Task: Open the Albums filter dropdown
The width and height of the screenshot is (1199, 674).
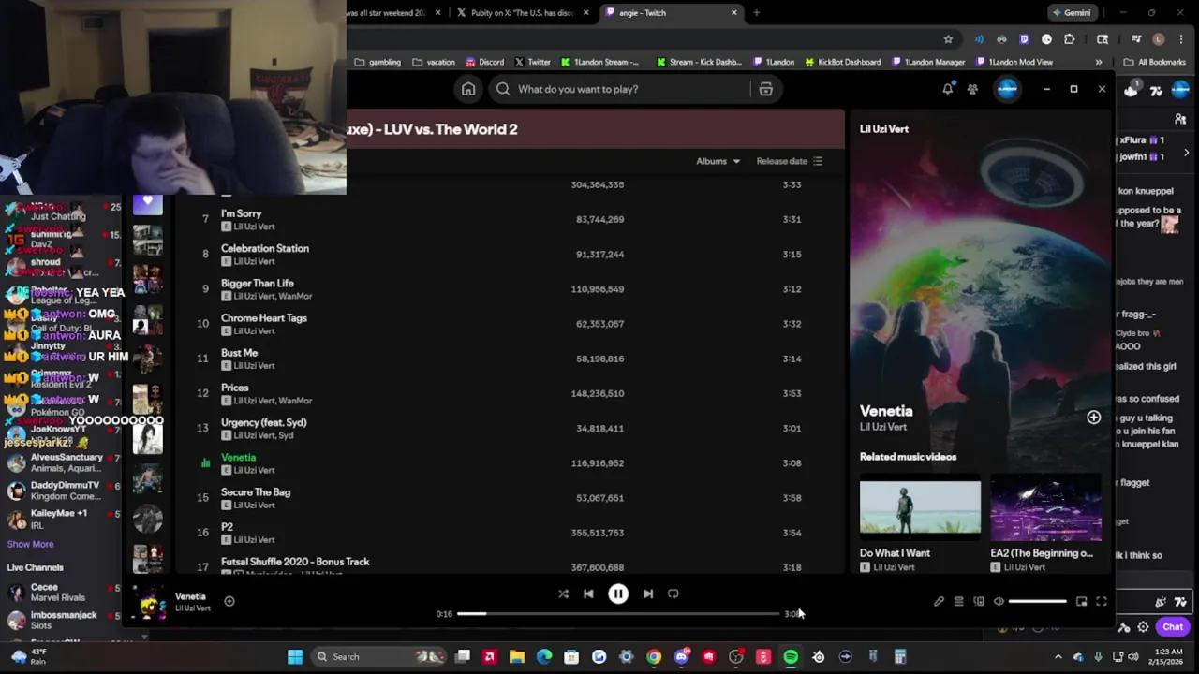Action: (718, 161)
